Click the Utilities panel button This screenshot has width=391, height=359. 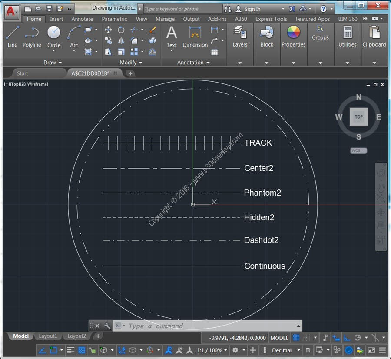click(348, 37)
